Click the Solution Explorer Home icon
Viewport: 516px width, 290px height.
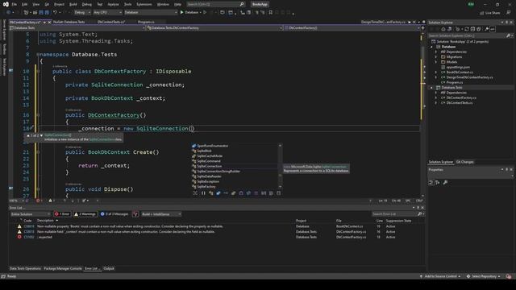pos(443,29)
